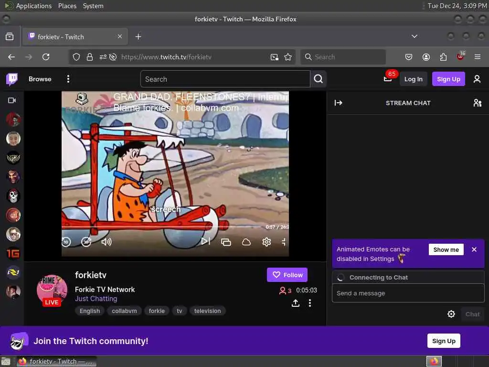The image size is (489, 367).
Task: Open the extensions puzzle icon
Action: coord(443,57)
